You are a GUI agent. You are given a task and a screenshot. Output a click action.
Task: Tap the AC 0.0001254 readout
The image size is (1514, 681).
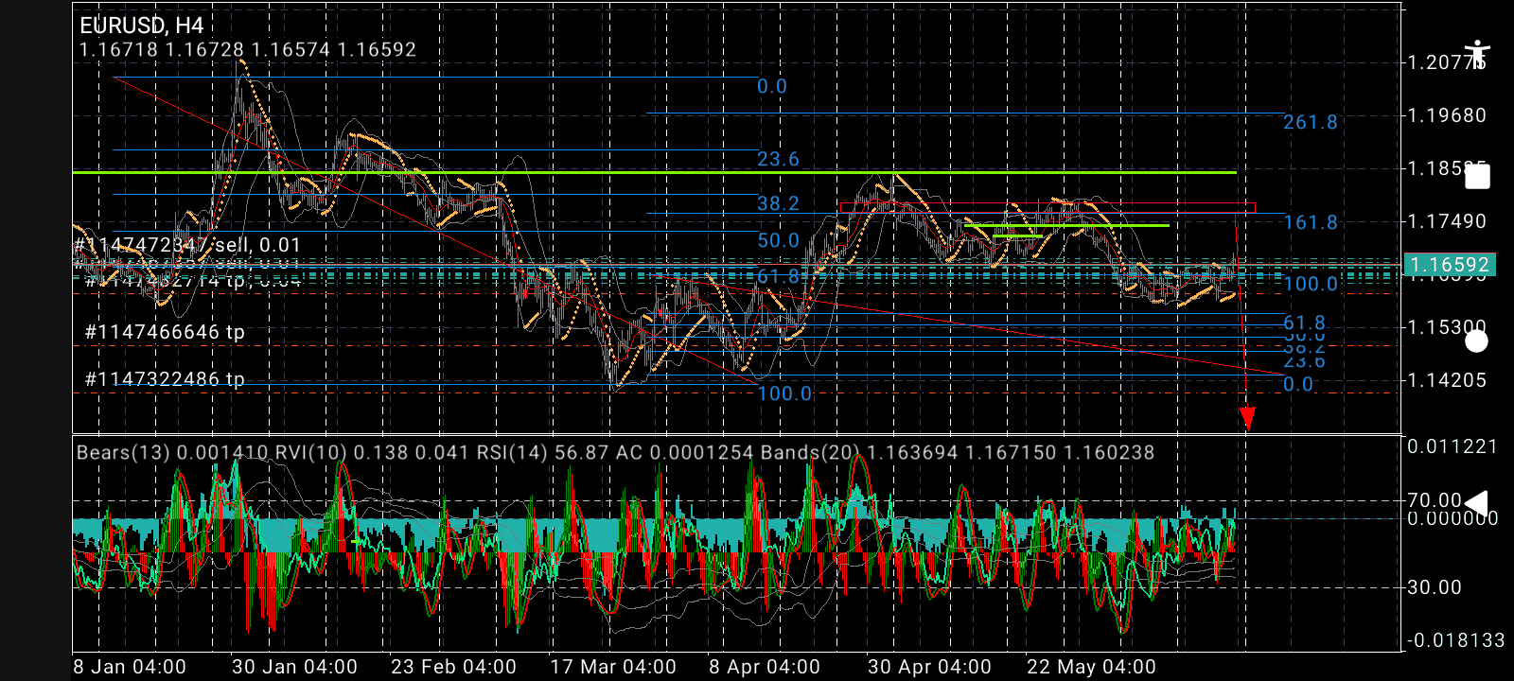pyautogui.click(x=685, y=452)
